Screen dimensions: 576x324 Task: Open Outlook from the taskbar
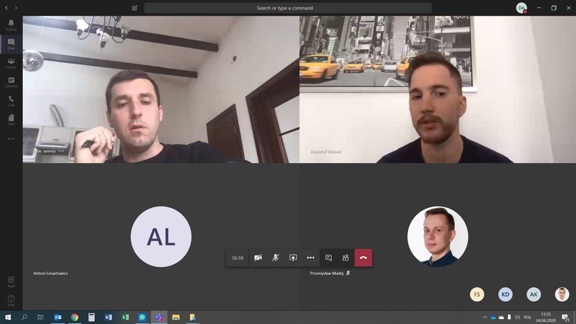58,317
